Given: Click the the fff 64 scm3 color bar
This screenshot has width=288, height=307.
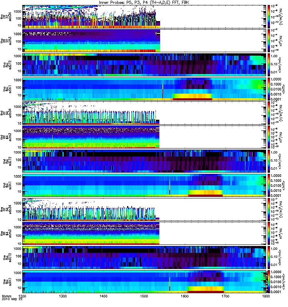Looking at the screenshot, I should (x=269, y=233).
